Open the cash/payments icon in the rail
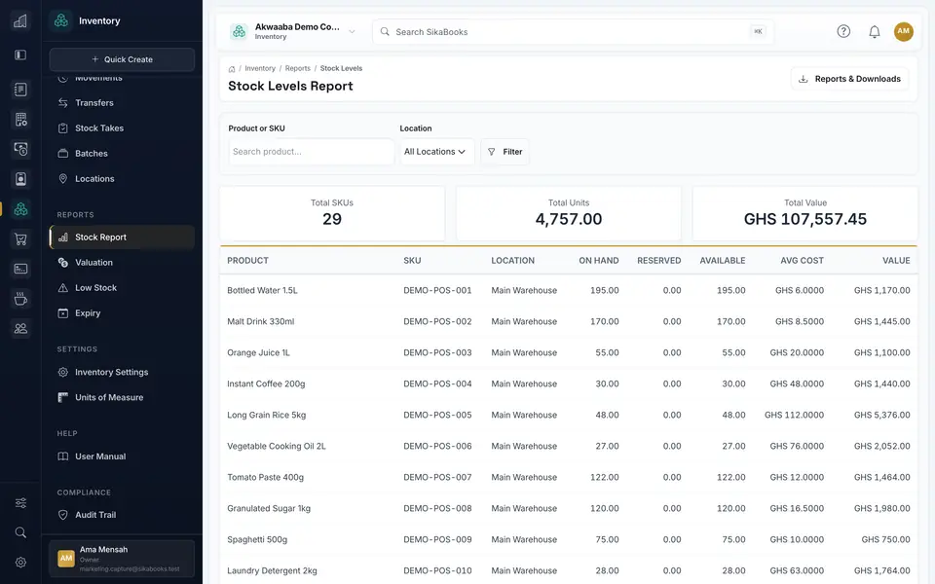Viewport: 935px width, 584px height. [x=20, y=149]
